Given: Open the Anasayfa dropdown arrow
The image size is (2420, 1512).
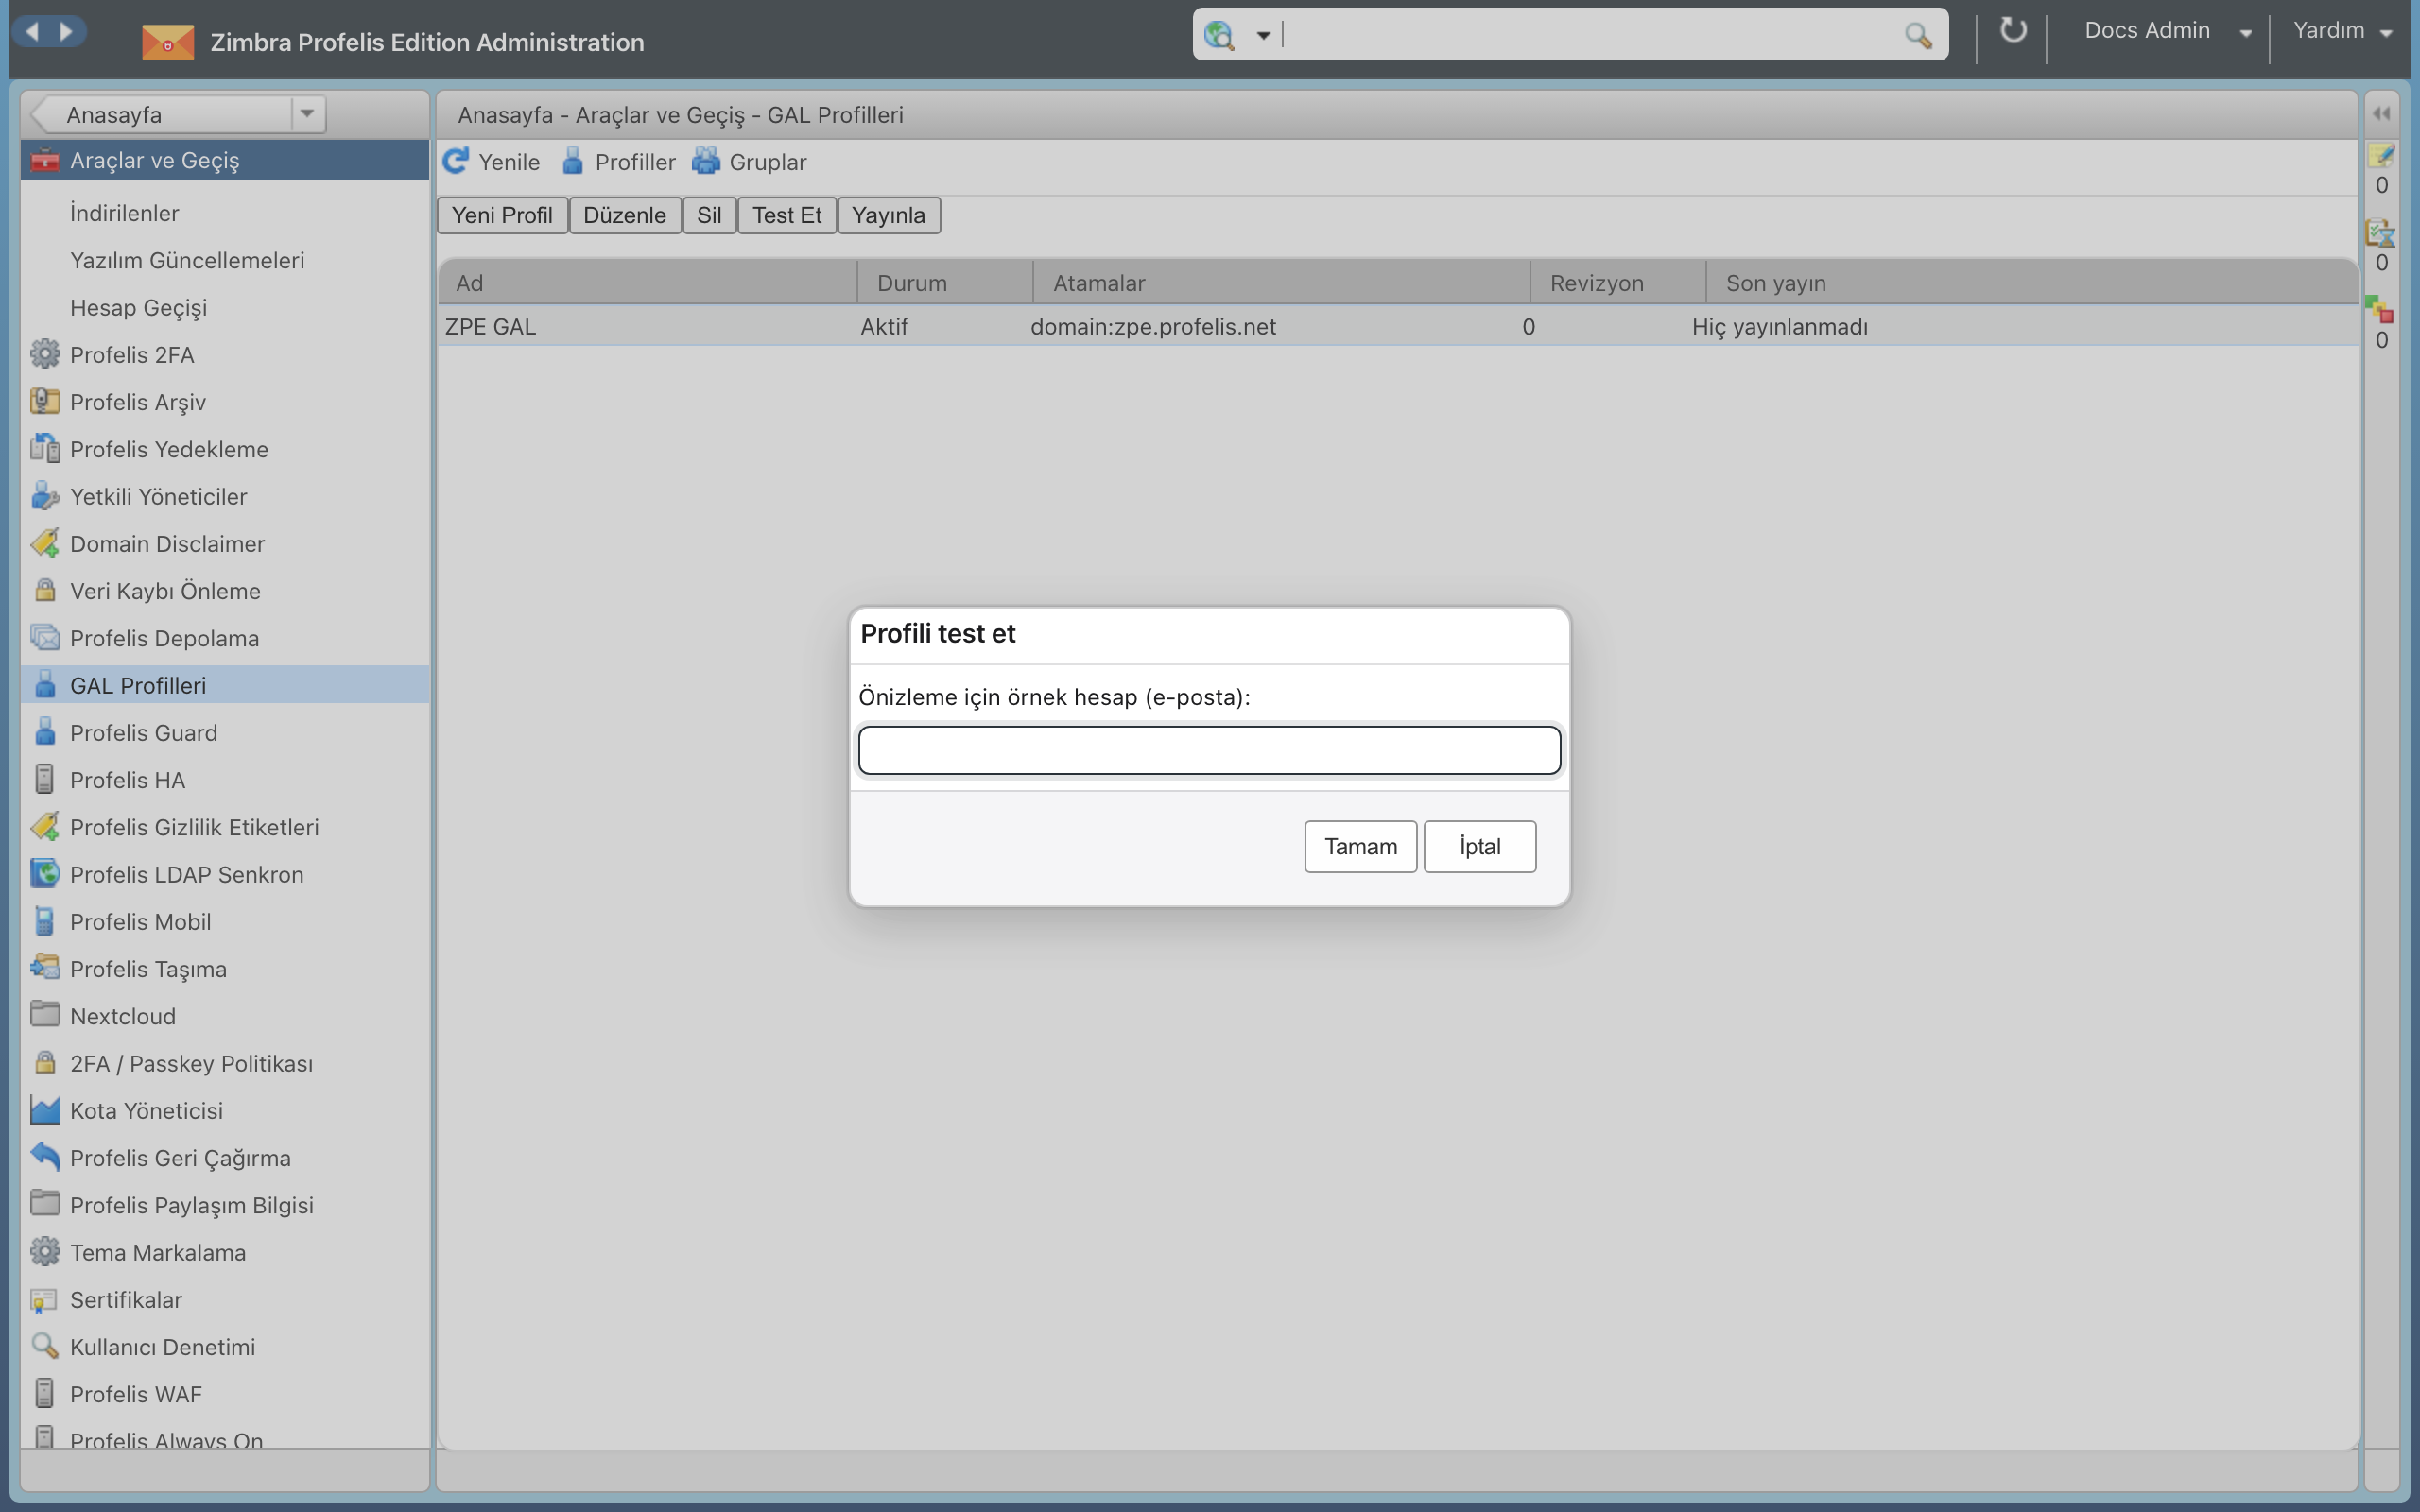Looking at the screenshot, I should [307, 114].
